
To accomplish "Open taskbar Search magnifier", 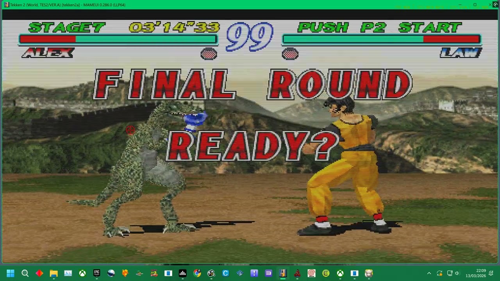I will tap(25, 273).
